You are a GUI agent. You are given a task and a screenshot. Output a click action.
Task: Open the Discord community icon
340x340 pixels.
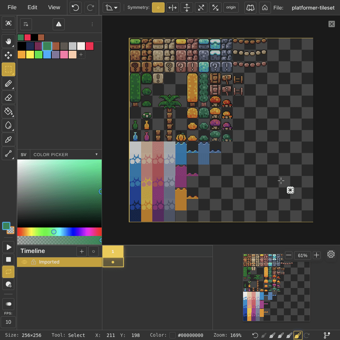pos(250,7)
